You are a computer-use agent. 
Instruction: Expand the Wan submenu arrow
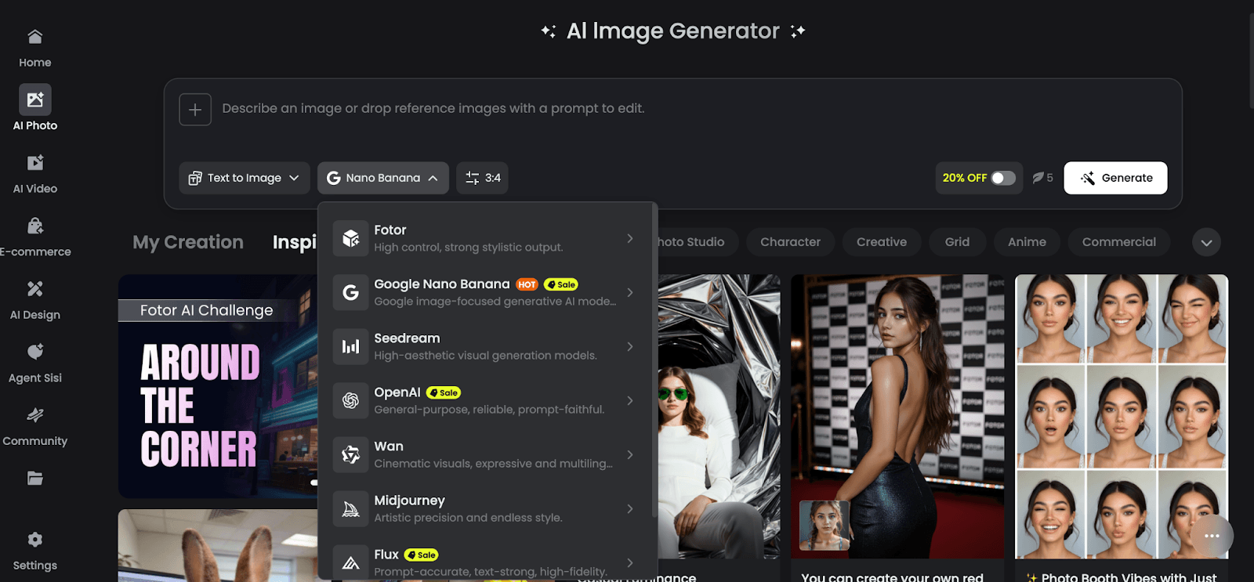pyautogui.click(x=630, y=454)
